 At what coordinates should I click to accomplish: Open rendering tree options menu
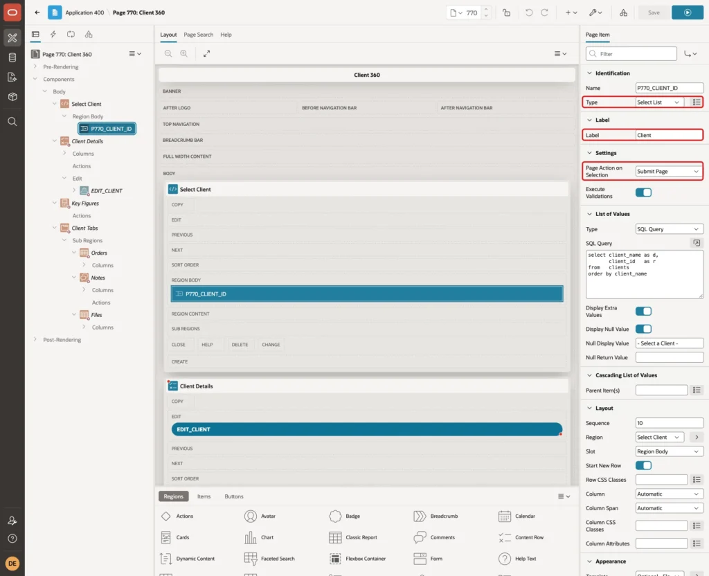pyautogui.click(x=135, y=54)
